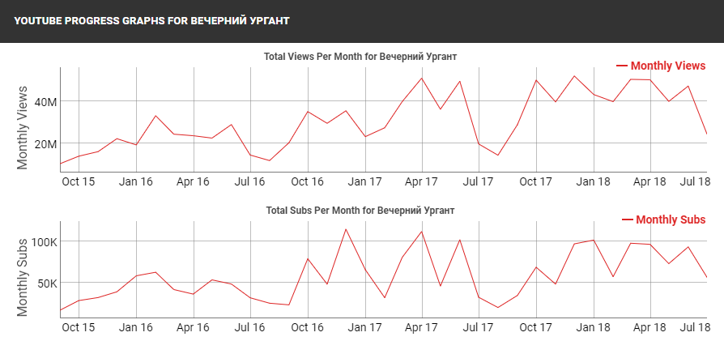
Task: Click Apr 16 label under subs chart
Action: pos(193,327)
